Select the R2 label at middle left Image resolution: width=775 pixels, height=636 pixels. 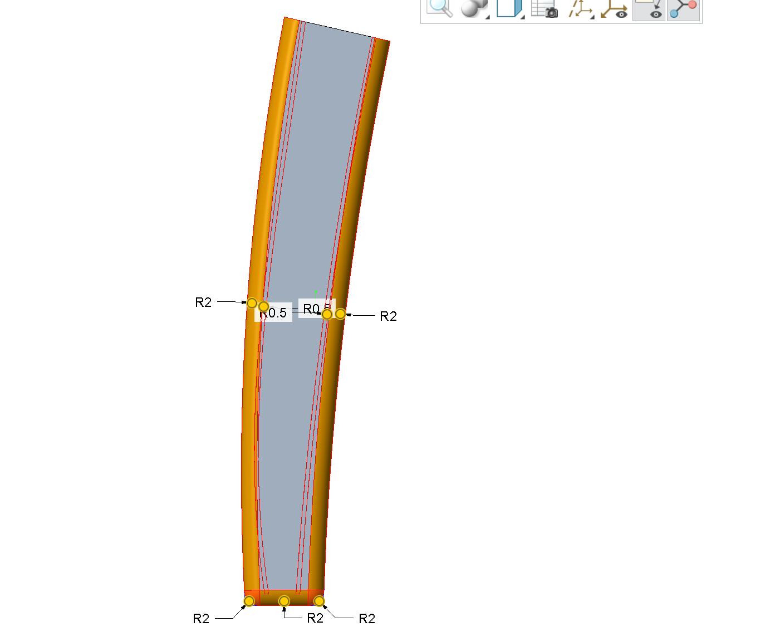click(203, 302)
